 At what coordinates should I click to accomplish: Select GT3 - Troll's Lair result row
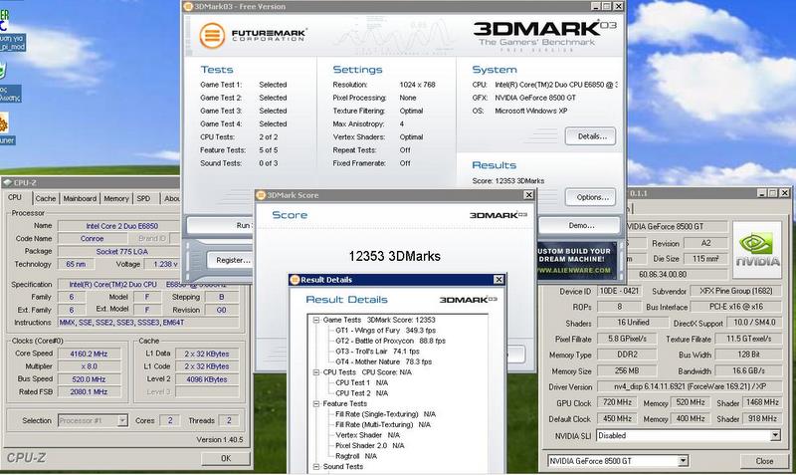(377, 352)
